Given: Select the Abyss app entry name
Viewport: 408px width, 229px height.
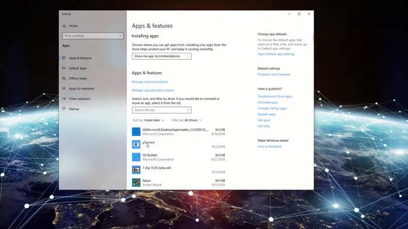Looking at the screenshot, I should click(x=147, y=181).
